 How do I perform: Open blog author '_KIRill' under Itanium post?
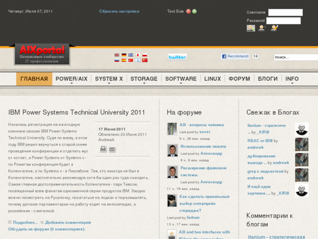pos(263,132)
